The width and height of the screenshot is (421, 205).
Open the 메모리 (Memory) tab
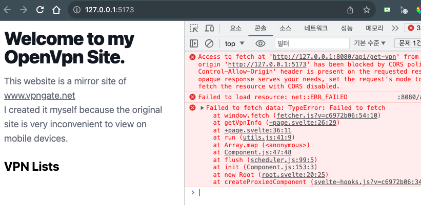[x=374, y=28]
